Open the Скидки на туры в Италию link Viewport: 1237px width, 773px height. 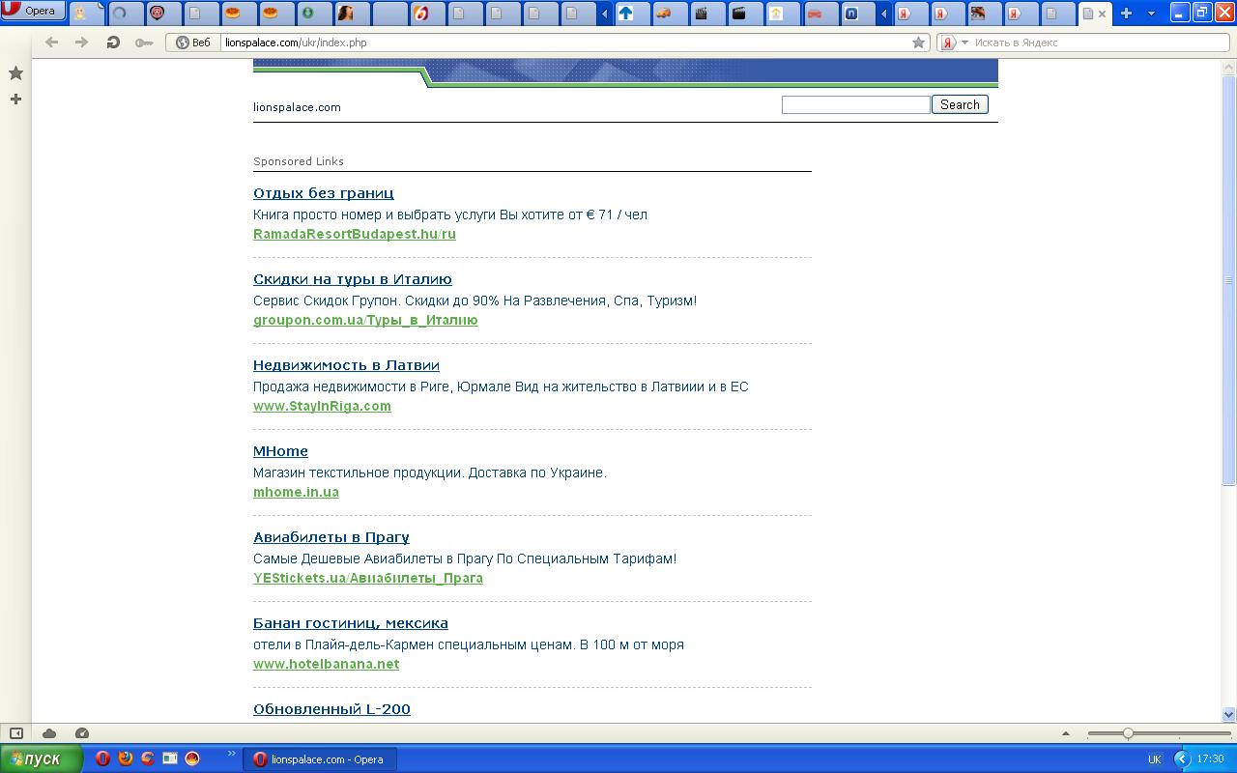click(353, 279)
